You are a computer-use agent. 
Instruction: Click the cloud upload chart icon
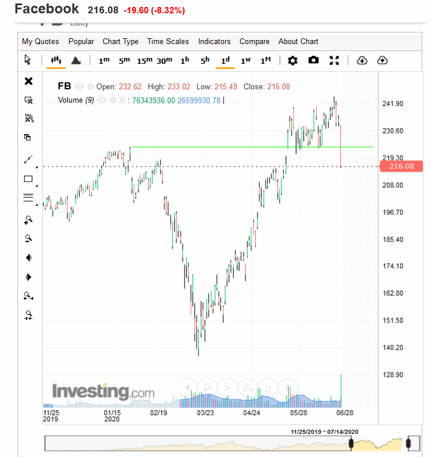coord(382,61)
